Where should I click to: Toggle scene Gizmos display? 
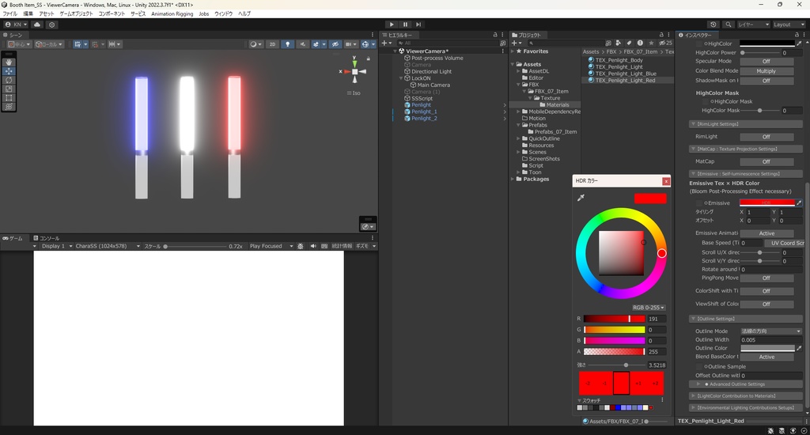click(x=367, y=44)
